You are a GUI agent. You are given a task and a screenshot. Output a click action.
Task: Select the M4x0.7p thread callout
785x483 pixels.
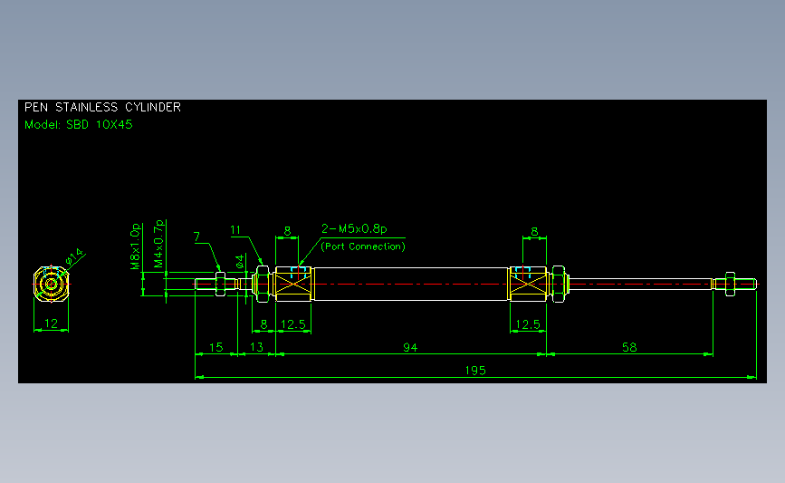pos(158,244)
